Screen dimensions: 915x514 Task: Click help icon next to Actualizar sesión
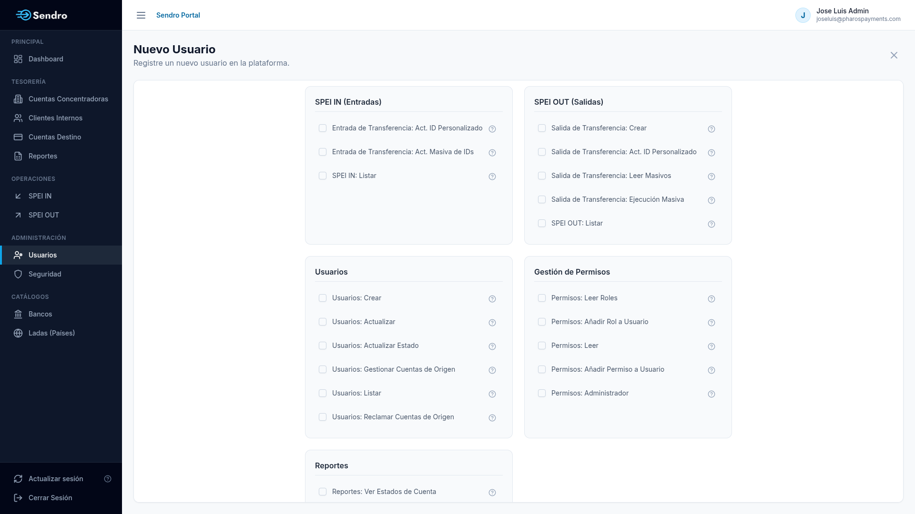108,479
